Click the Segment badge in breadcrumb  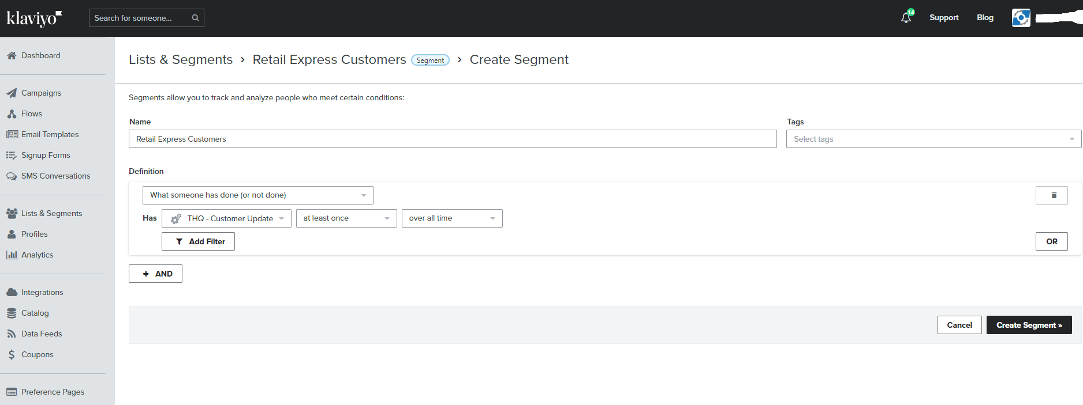(x=430, y=60)
